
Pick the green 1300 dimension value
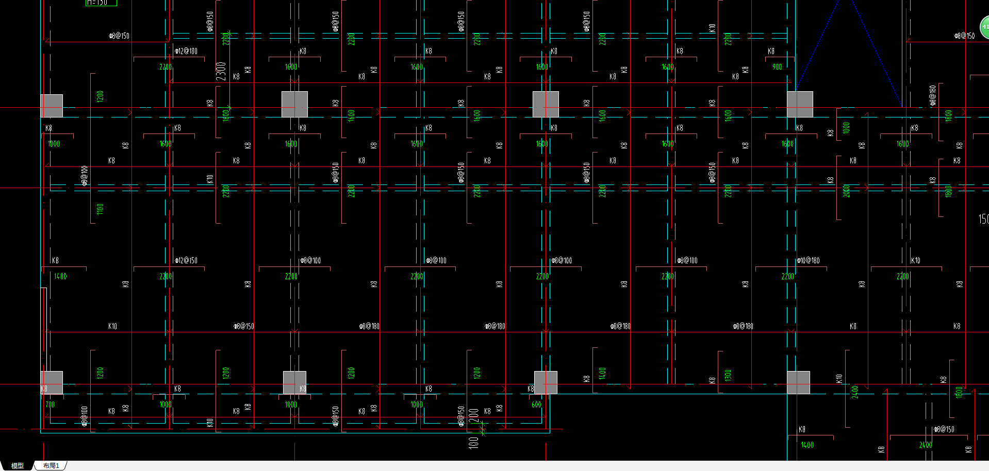click(728, 375)
